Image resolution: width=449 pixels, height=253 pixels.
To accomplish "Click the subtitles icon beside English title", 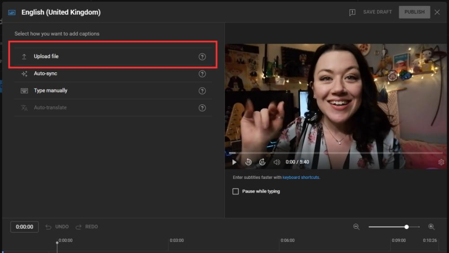I will [x=12, y=13].
